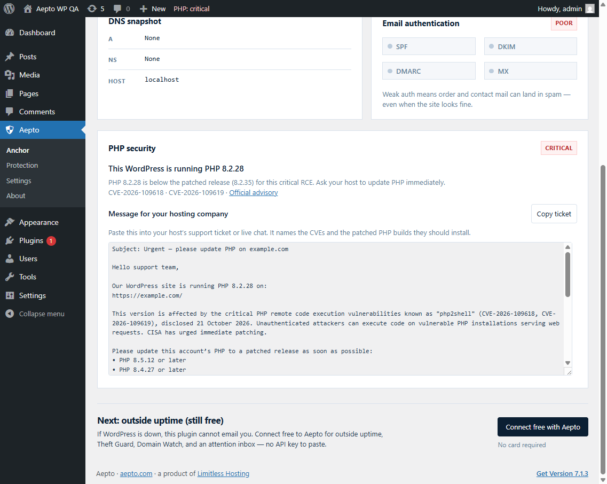Screen dimensions: 607x484
Task: Select the Anchor submenu item
Action: 18,150
